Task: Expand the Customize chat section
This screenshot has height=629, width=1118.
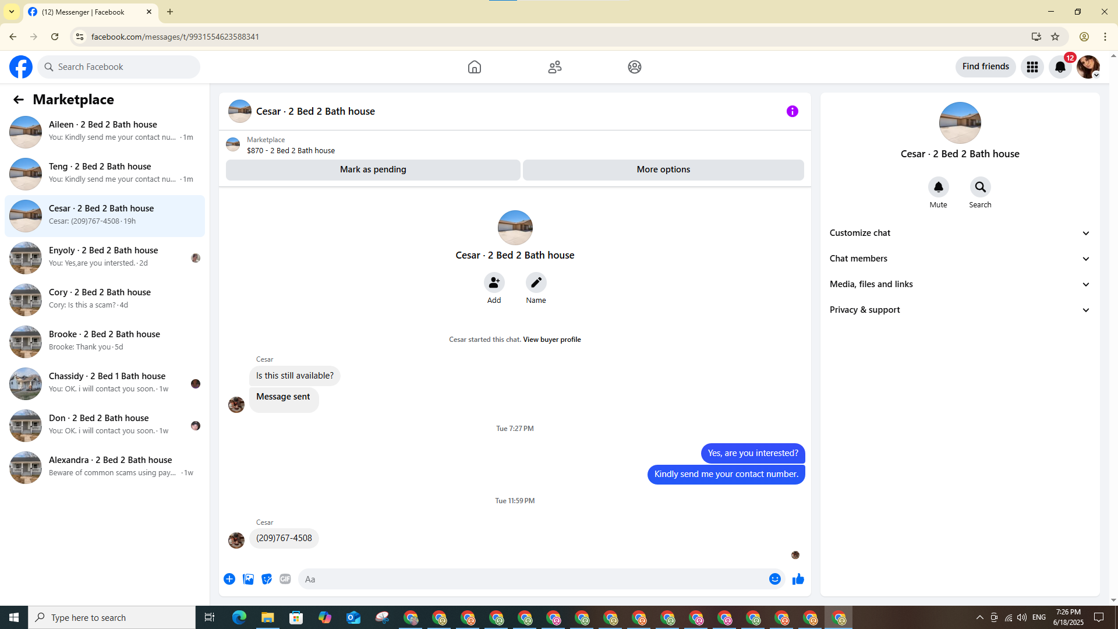Action: (960, 233)
